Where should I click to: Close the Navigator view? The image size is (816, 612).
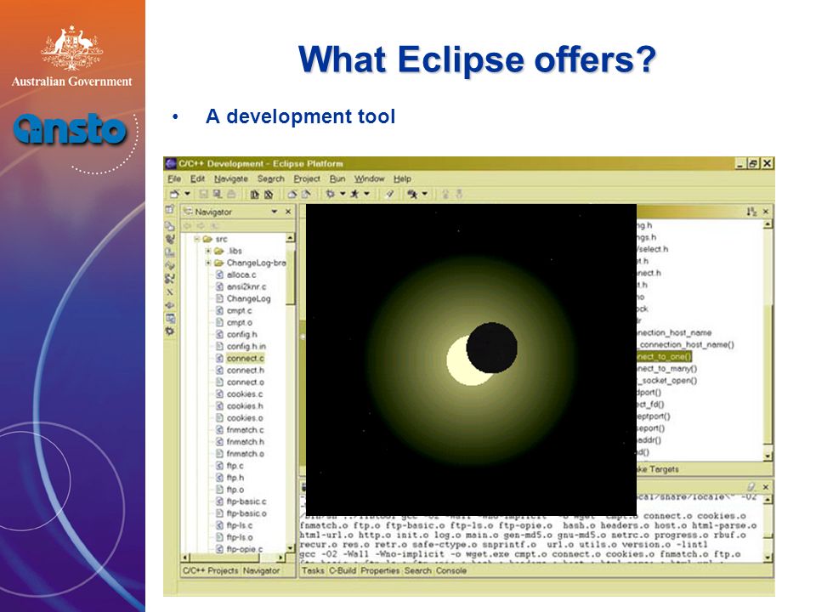pos(288,212)
